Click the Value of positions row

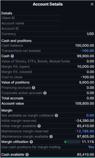tap(48, 82)
